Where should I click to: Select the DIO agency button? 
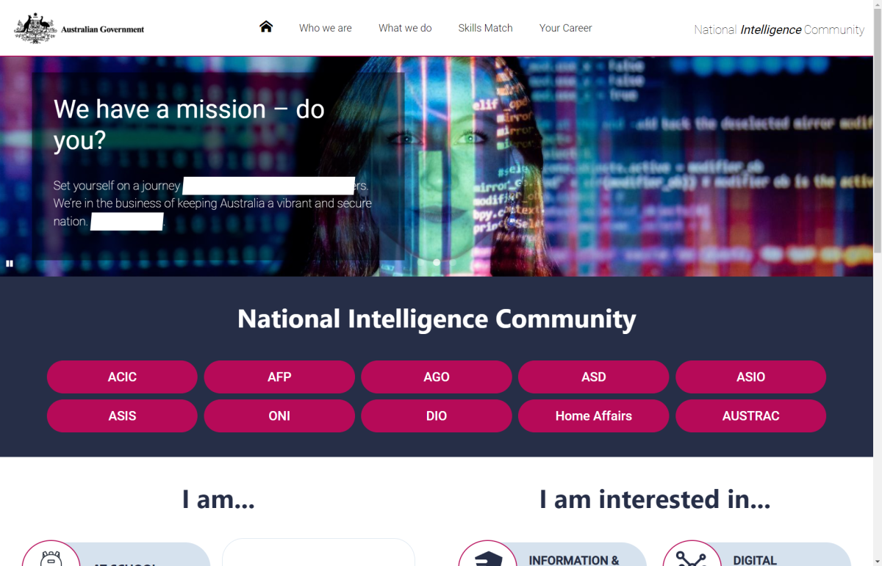(437, 416)
